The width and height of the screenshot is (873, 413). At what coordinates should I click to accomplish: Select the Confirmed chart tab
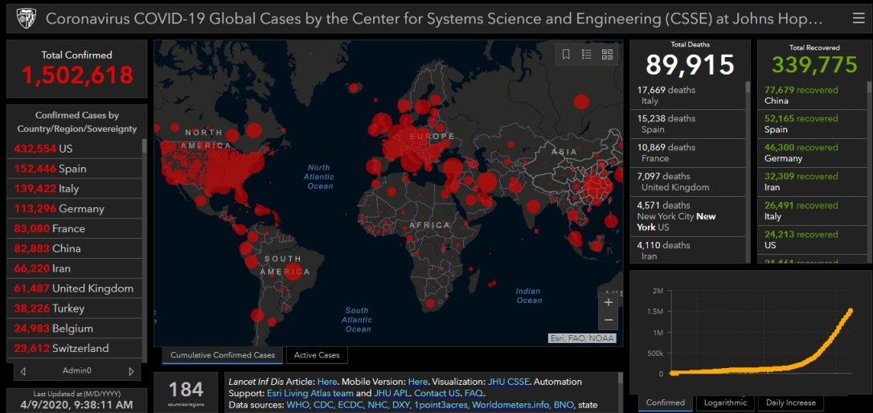[x=666, y=403]
